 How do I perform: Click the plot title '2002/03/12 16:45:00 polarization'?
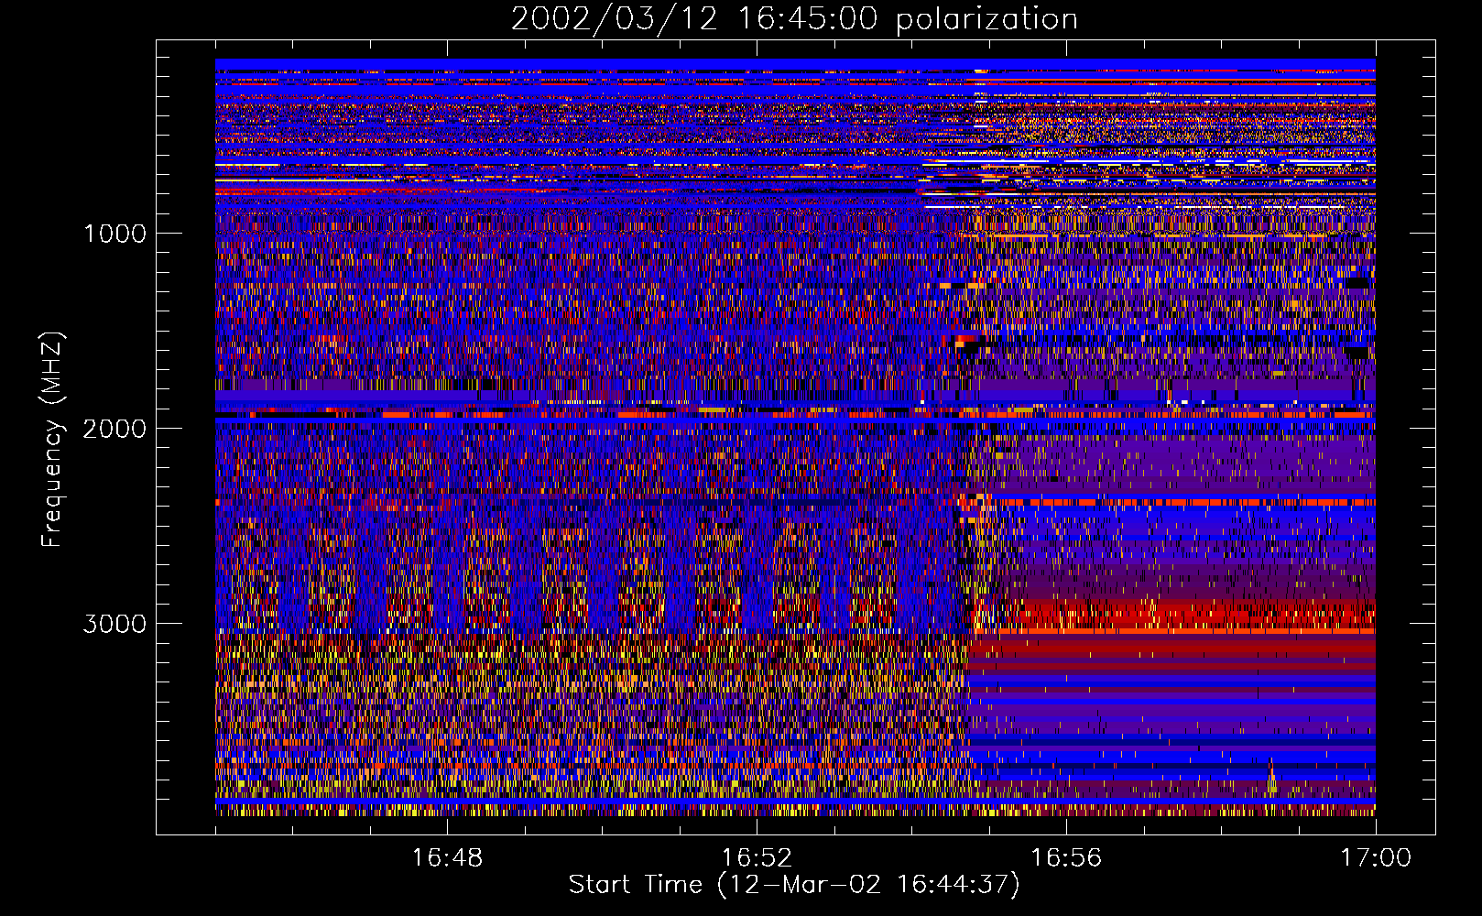click(794, 19)
